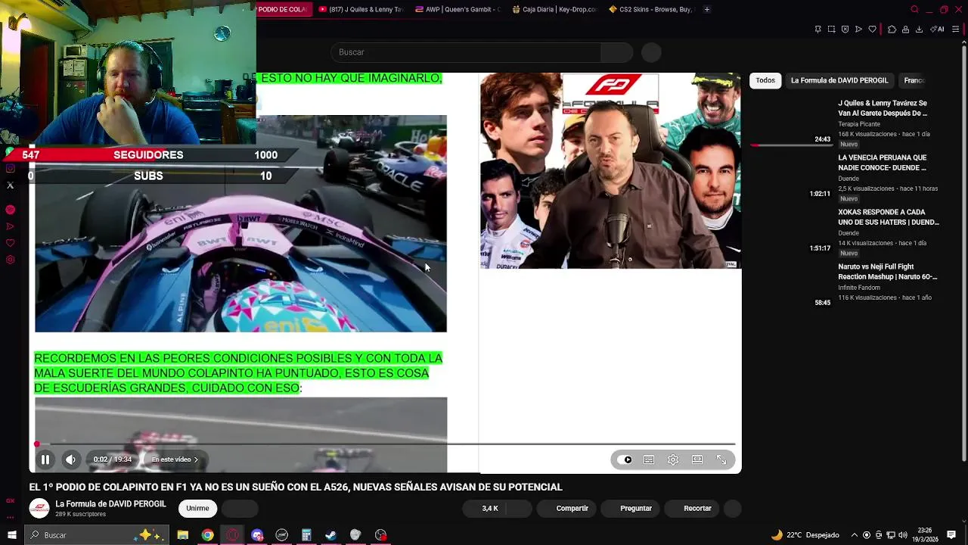The height and width of the screenshot is (545, 968).
Task: Switch to AWP Queen's Gambit tab
Action: click(x=458, y=9)
